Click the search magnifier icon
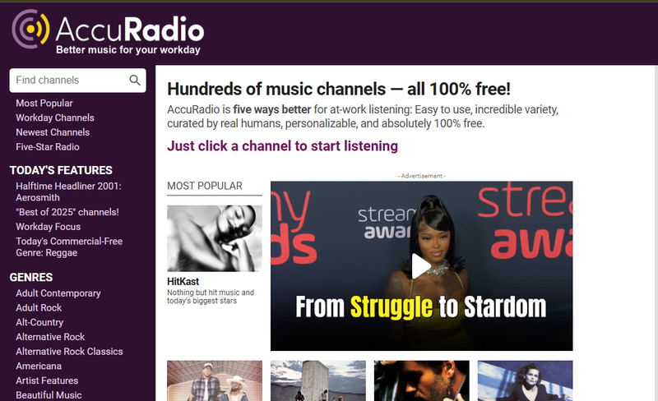The width and height of the screenshot is (658, 401). click(x=135, y=80)
